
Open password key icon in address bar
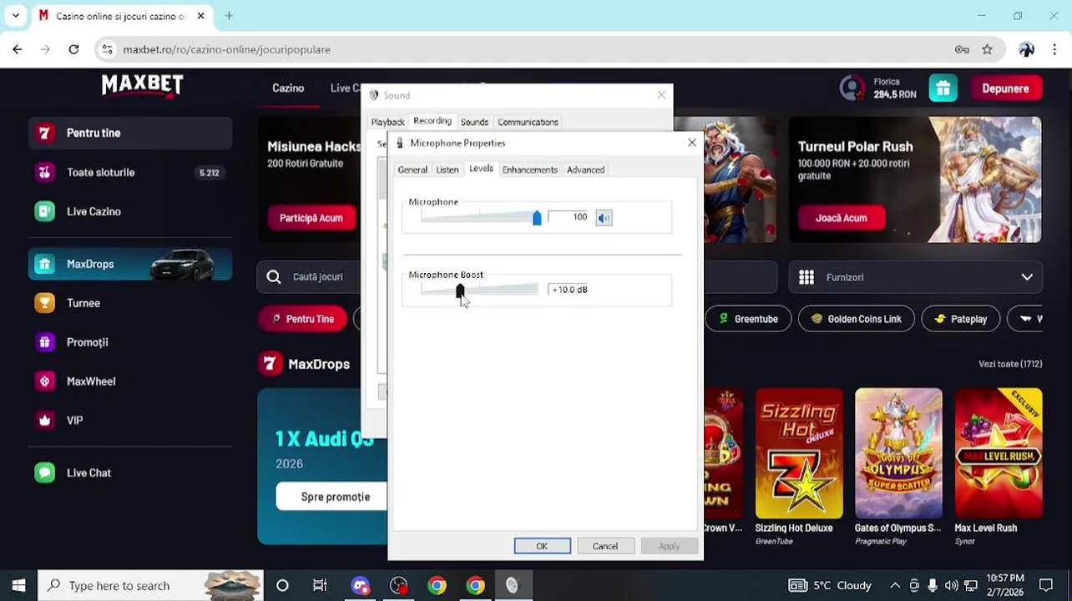[x=962, y=49]
